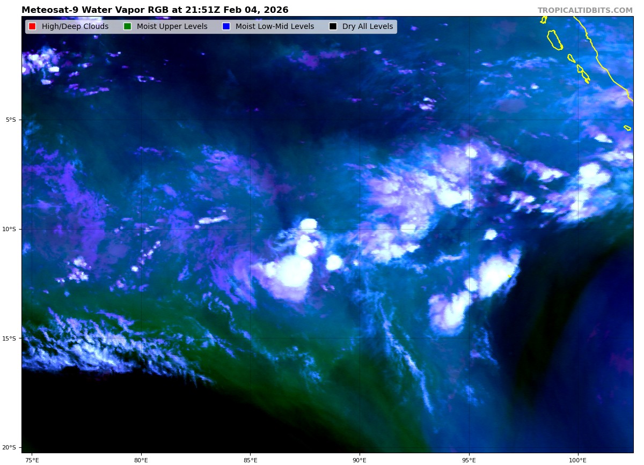Click the blue Moist Low-Mid Levels swatch

click(226, 27)
